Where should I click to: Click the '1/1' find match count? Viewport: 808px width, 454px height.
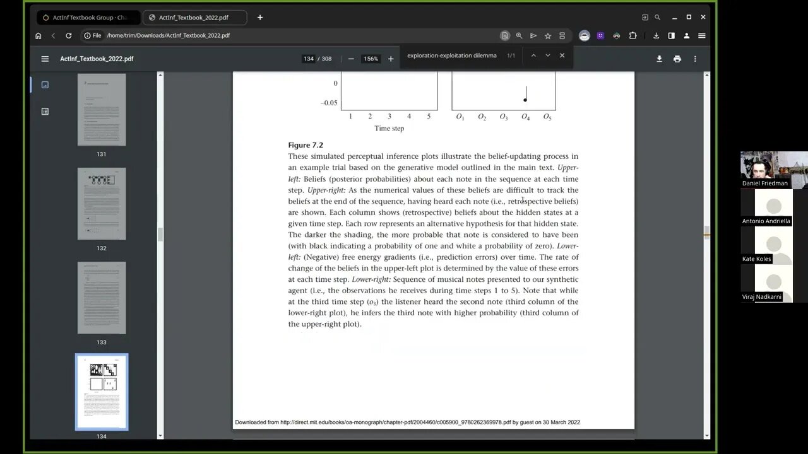pos(511,55)
